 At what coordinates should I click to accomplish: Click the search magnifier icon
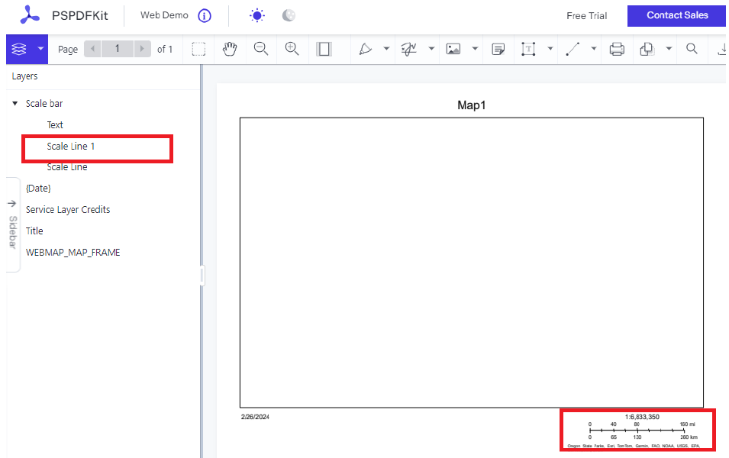(692, 49)
